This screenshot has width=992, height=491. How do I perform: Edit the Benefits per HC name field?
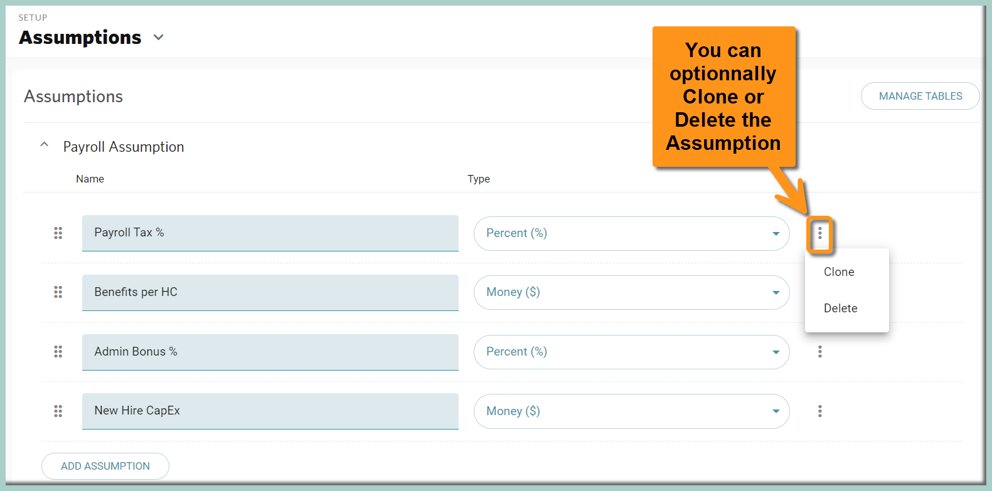point(270,292)
